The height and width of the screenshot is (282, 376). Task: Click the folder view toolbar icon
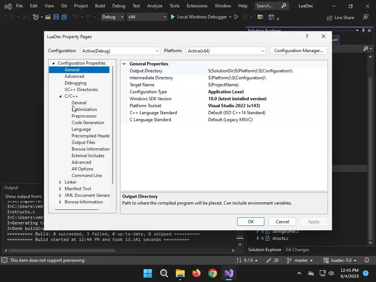coord(260,17)
